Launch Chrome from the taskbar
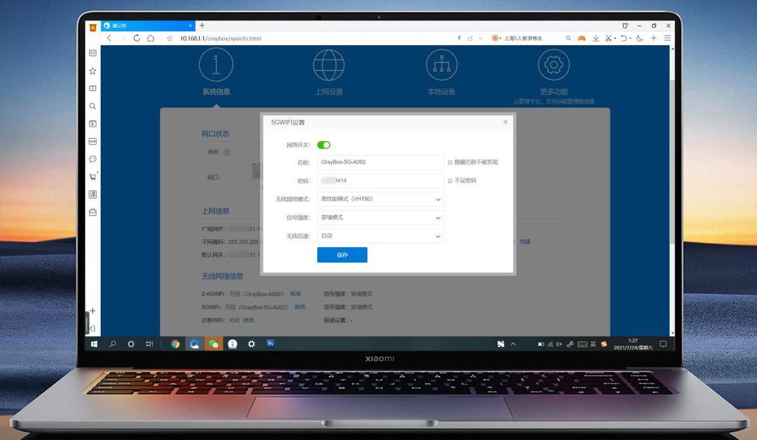The width and height of the screenshot is (757, 440). point(175,344)
